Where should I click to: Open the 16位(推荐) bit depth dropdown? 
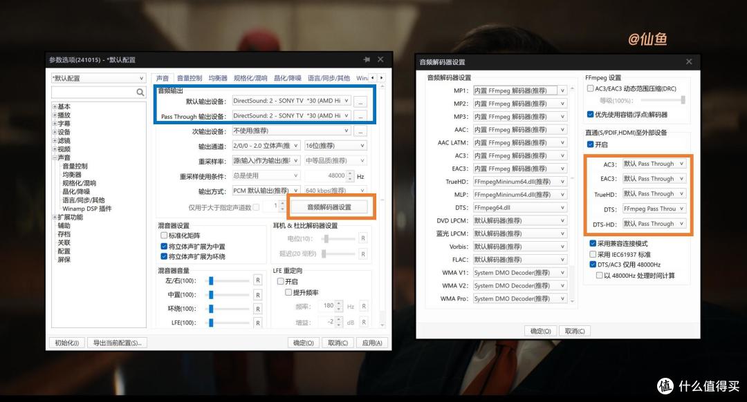click(335, 146)
